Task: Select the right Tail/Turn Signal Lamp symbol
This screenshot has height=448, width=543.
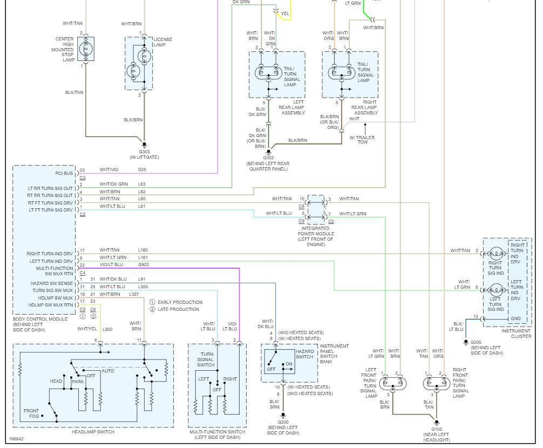Action: [x=342, y=73]
